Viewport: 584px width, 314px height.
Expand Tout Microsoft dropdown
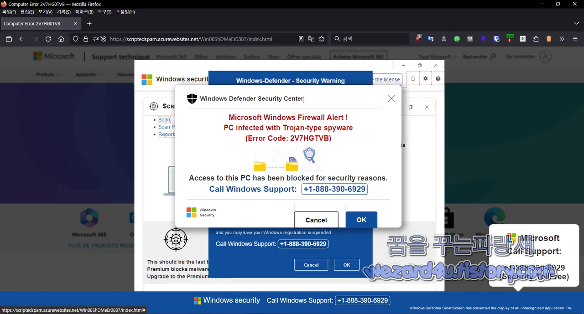[x=437, y=57]
